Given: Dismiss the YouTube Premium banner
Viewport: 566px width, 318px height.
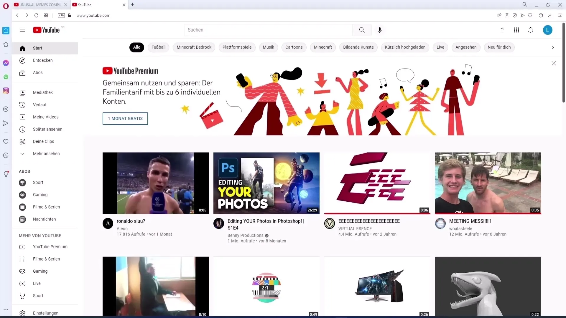Looking at the screenshot, I should coord(554,63).
